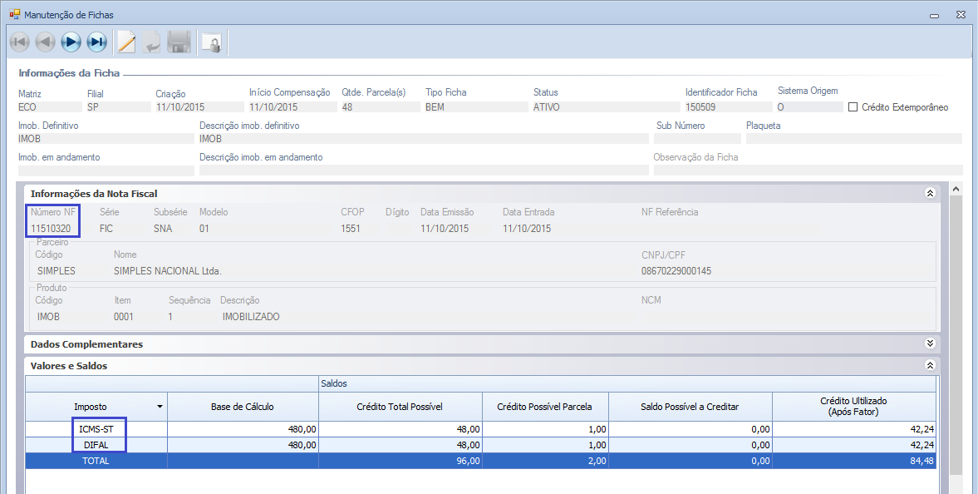Image resolution: width=978 pixels, height=494 pixels.
Task: Go to the first record
Action: click(19, 42)
